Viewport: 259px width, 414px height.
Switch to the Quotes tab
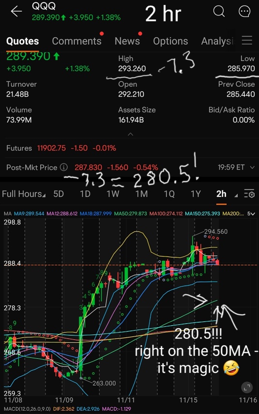point(22,41)
